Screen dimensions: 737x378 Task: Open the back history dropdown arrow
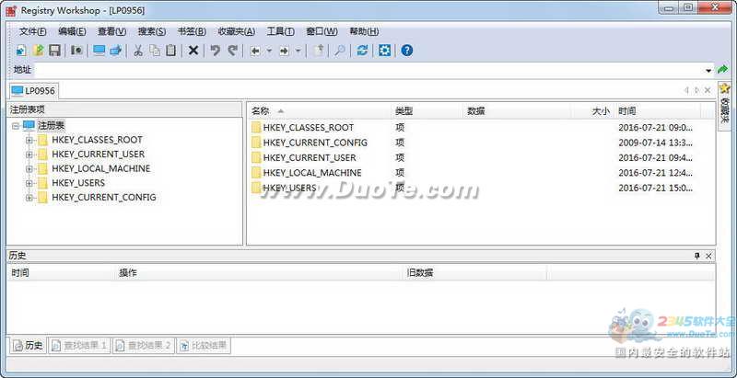(x=269, y=51)
